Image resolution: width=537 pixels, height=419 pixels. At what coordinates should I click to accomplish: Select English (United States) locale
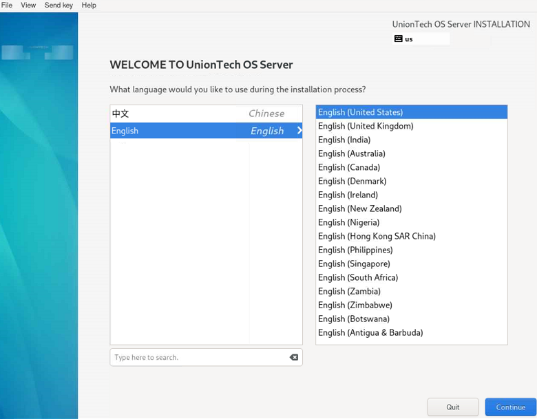click(x=412, y=112)
